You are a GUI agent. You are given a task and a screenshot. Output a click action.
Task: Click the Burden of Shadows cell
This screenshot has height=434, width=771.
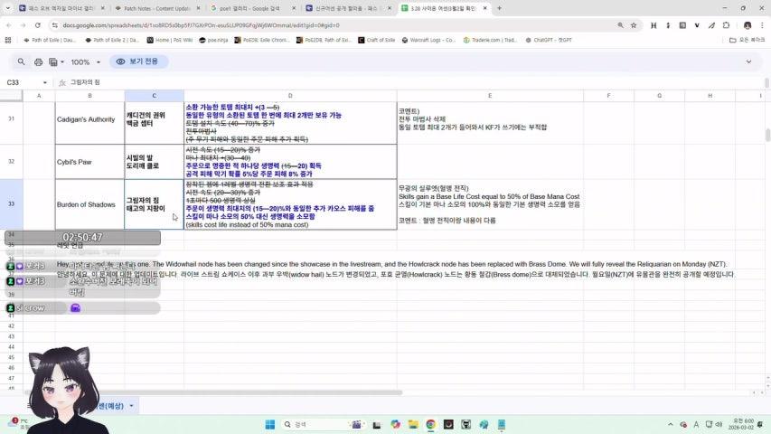[x=89, y=204]
